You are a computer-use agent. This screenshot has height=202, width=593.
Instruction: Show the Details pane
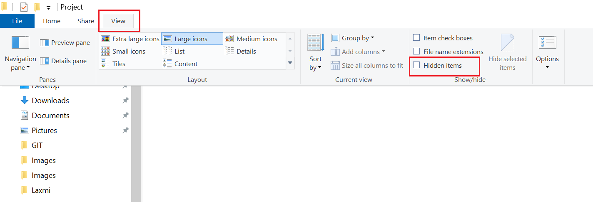tap(63, 61)
